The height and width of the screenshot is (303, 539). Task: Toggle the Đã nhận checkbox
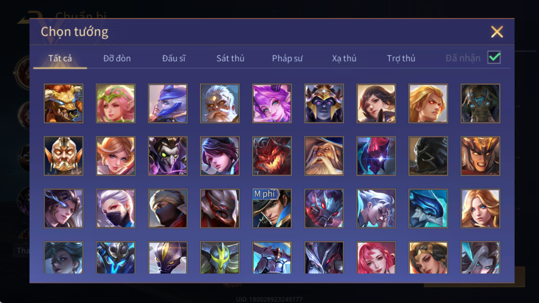pos(494,58)
